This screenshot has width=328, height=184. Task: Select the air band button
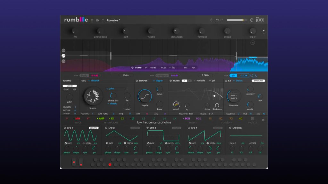tap(233, 75)
